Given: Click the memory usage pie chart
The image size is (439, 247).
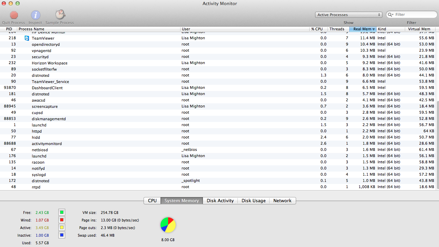Looking at the screenshot, I should (168, 225).
